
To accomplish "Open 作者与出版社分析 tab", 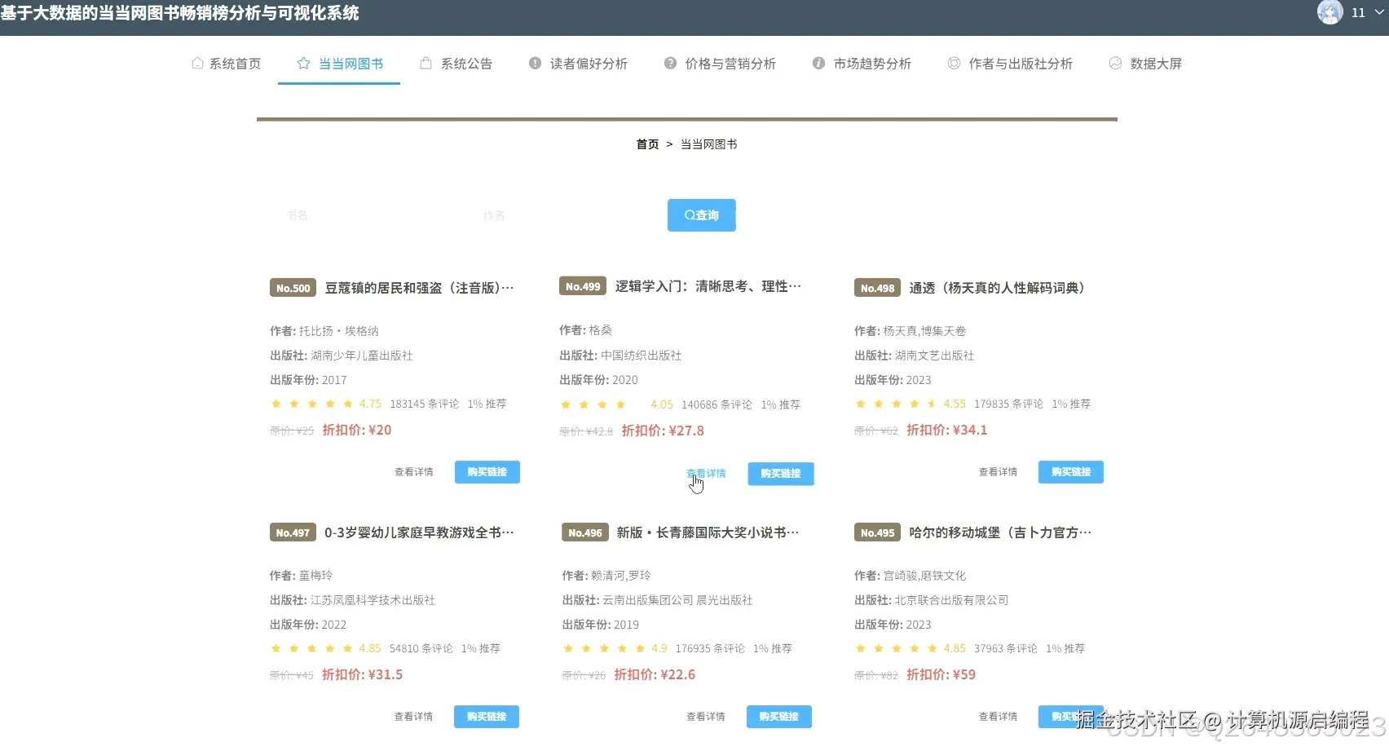I will tap(1010, 64).
